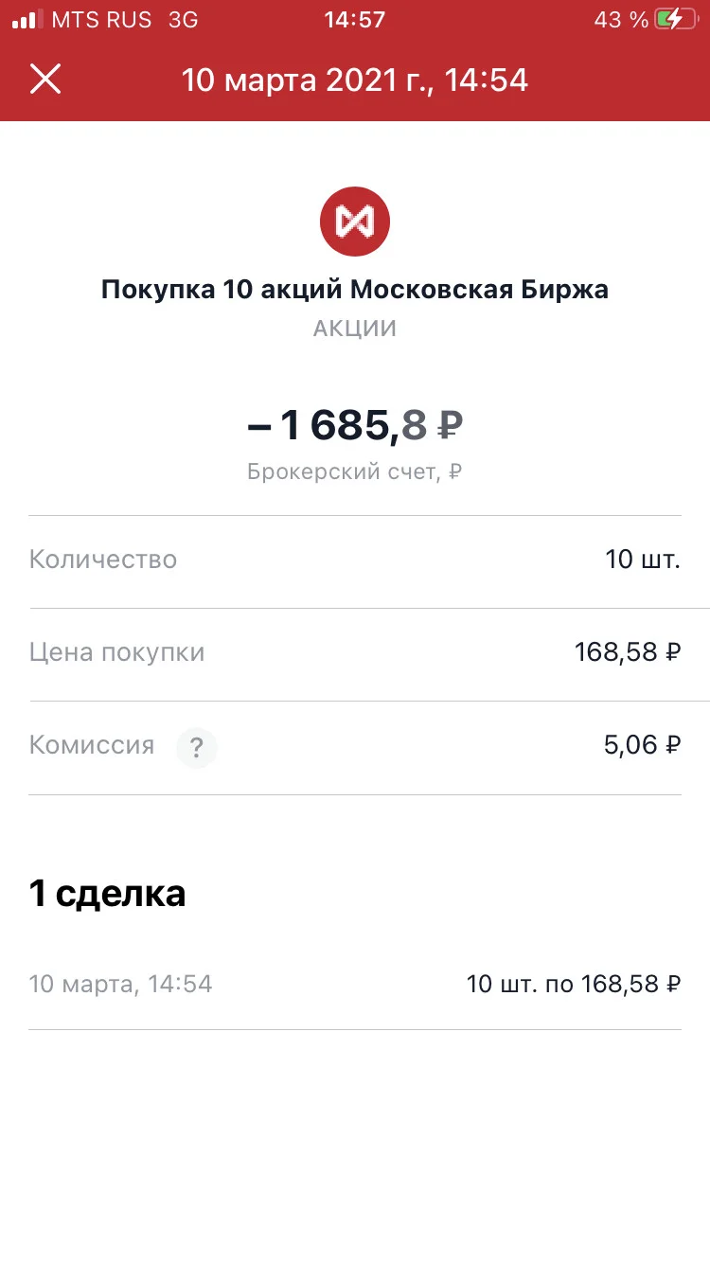Select the Количество row
Screen dimensions: 710x1263
coord(355,560)
